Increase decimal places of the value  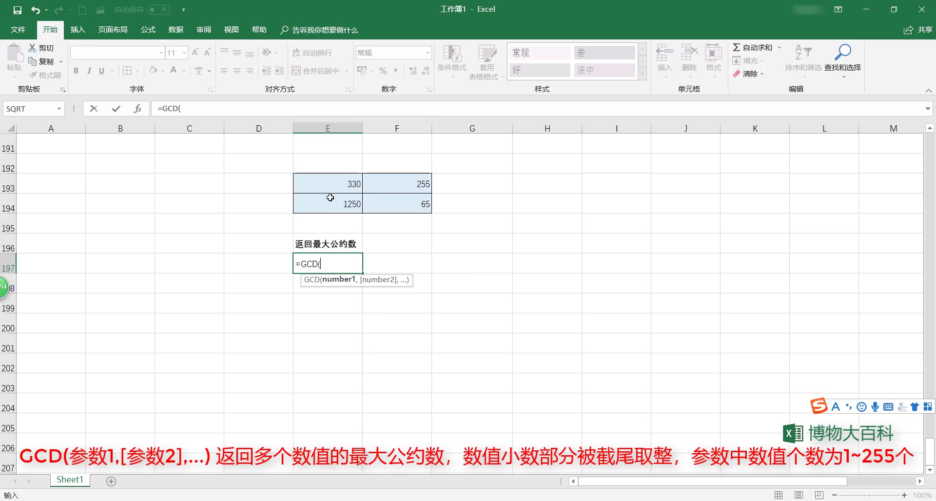coord(412,71)
